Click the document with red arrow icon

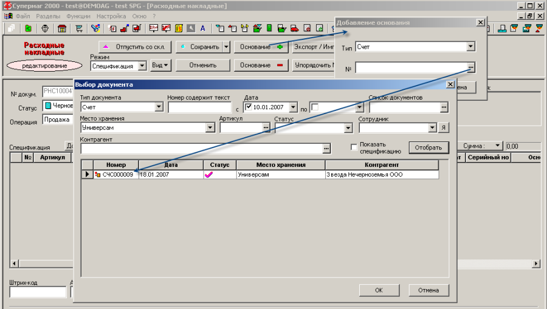pos(233,28)
